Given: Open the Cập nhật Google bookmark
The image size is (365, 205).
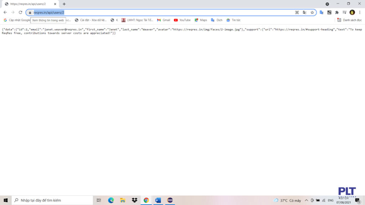Looking at the screenshot, I should tap(17, 20).
